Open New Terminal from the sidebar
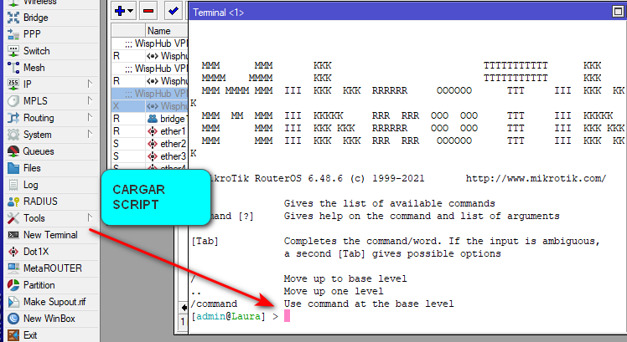 49,235
